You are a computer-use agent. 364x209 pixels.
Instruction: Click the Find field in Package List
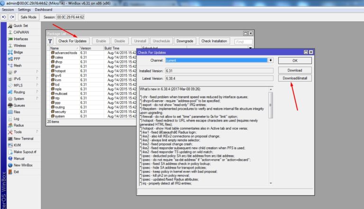click(243, 41)
